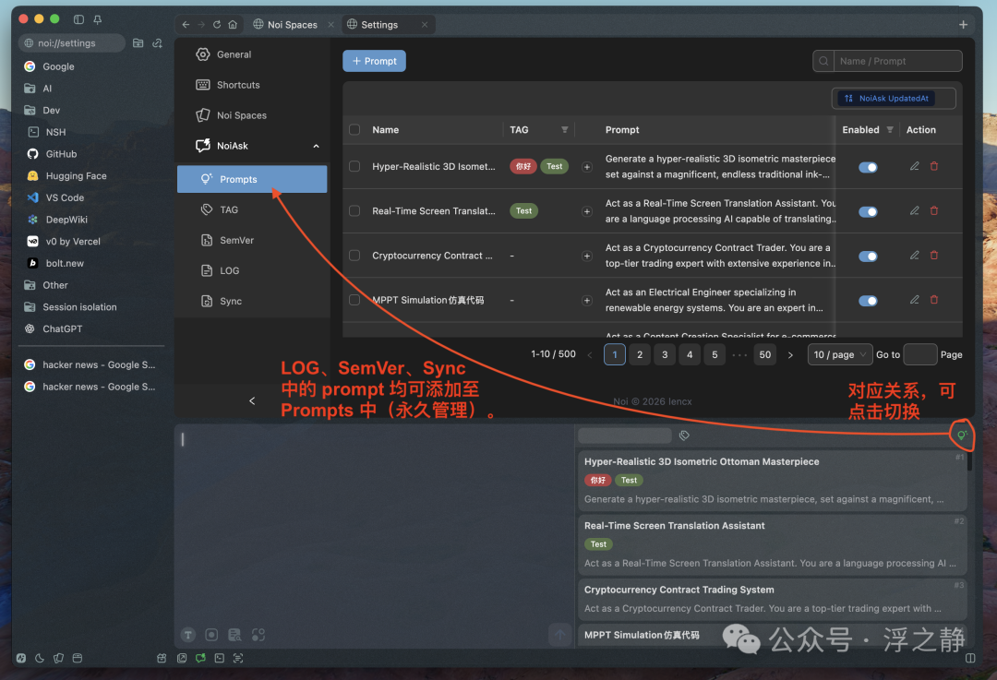Collapse the settings menu with the left chevron
This screenshot has height=680, width=997.
[252, 400]
